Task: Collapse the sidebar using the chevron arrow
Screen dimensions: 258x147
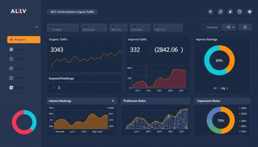Action: click(37, 27)
